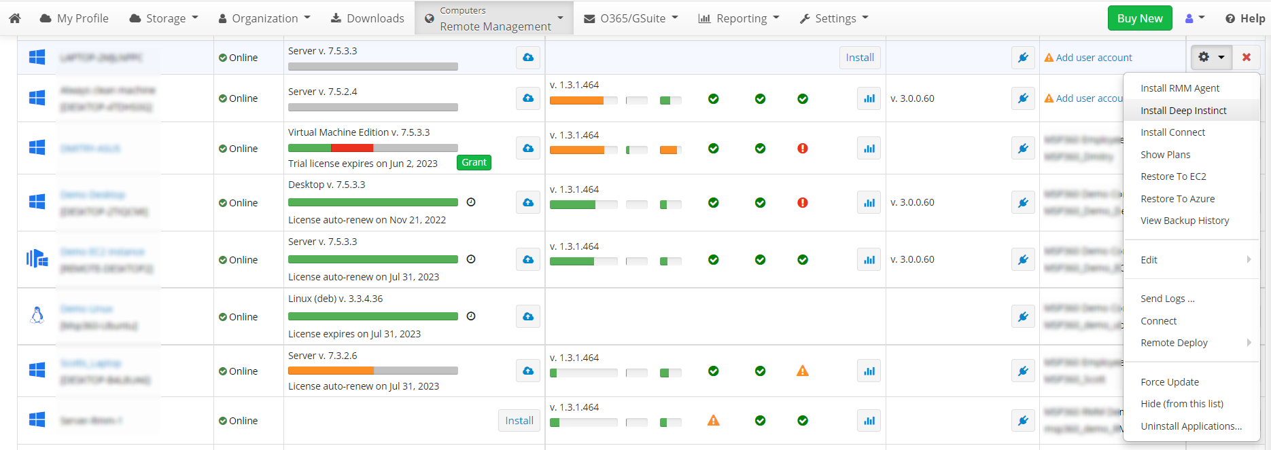The width and height of the screenshot is (1271, 450).
Task: Select Install Connect from menu
Action: (x=1172, y=132)
